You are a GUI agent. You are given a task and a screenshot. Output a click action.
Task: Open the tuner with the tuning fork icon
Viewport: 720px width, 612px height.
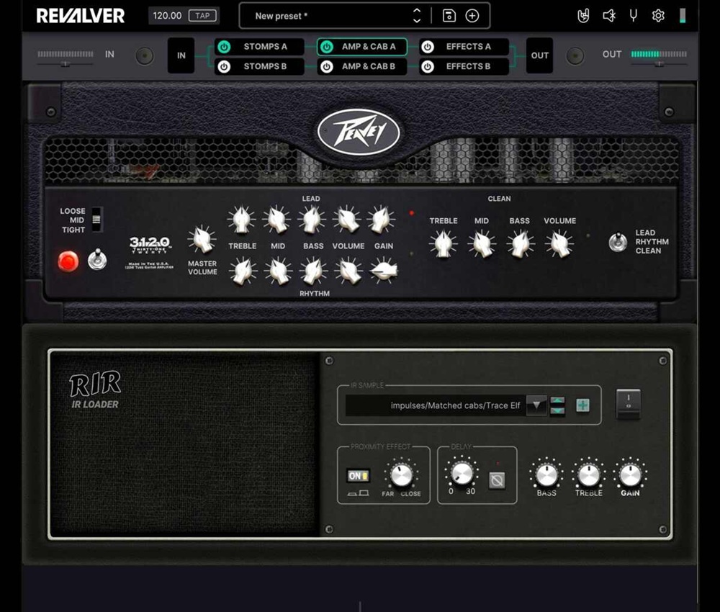click(633, 15)
